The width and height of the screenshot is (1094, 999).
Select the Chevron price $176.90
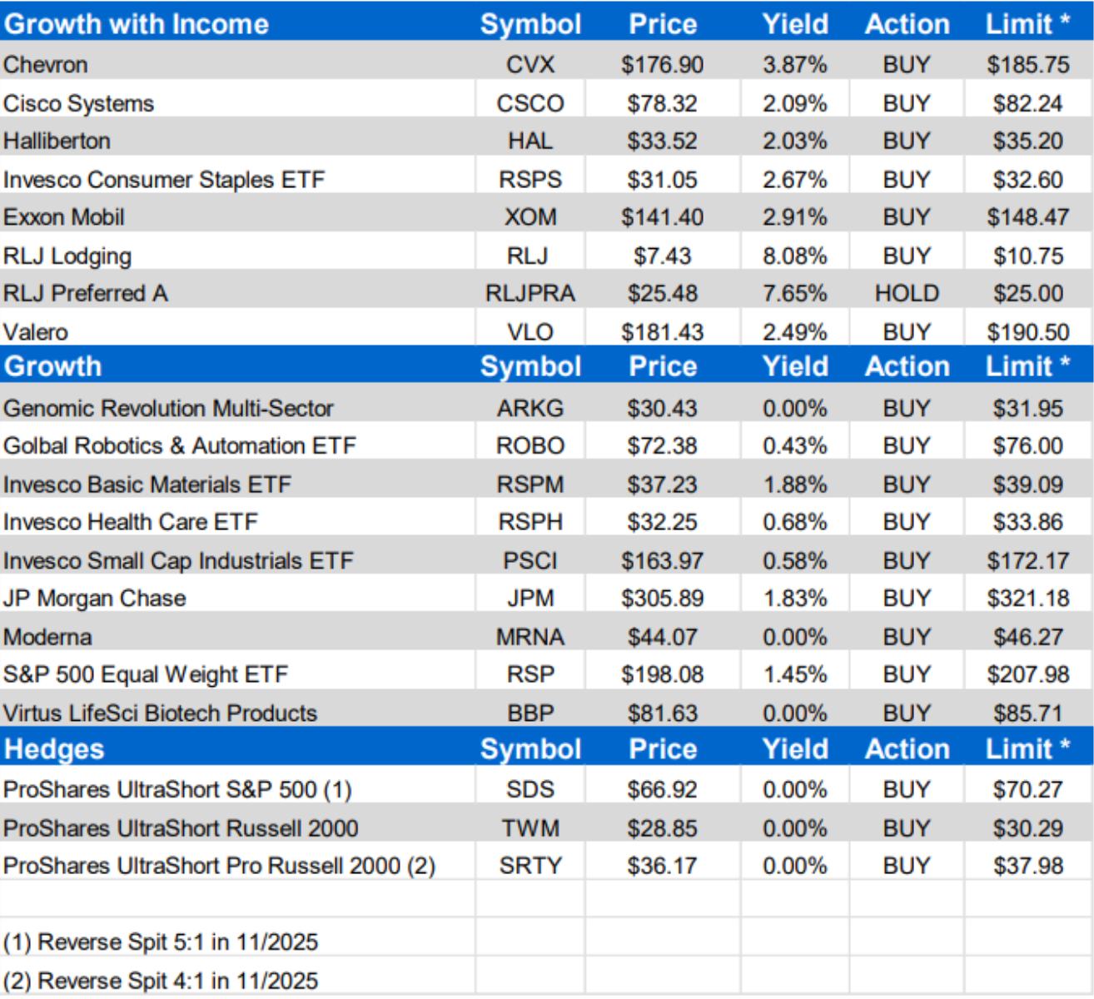(662, 65)
